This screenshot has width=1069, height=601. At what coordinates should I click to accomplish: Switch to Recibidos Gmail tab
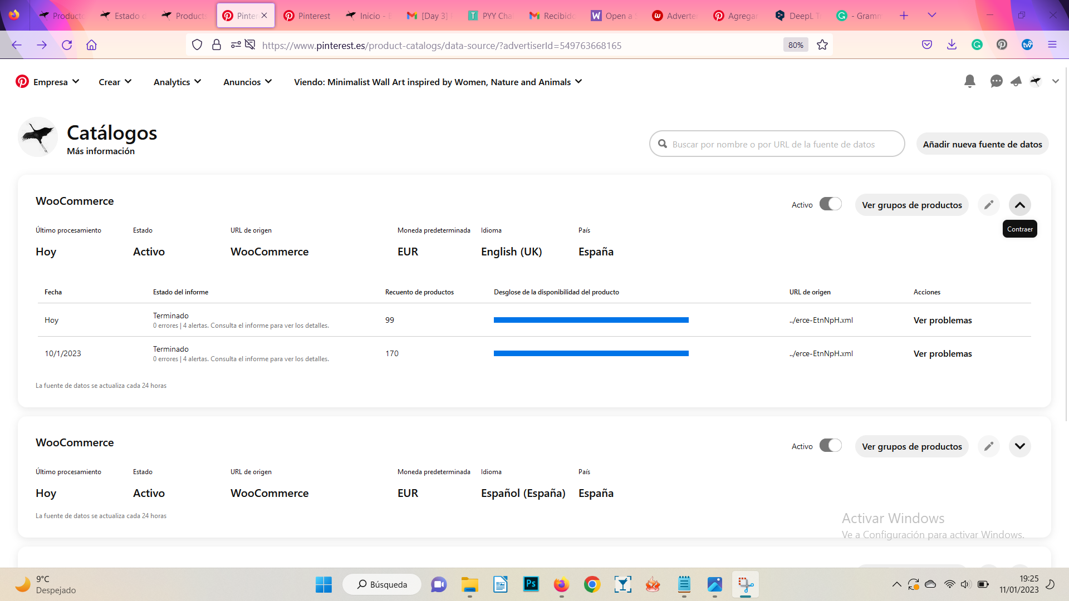(552, 16)
